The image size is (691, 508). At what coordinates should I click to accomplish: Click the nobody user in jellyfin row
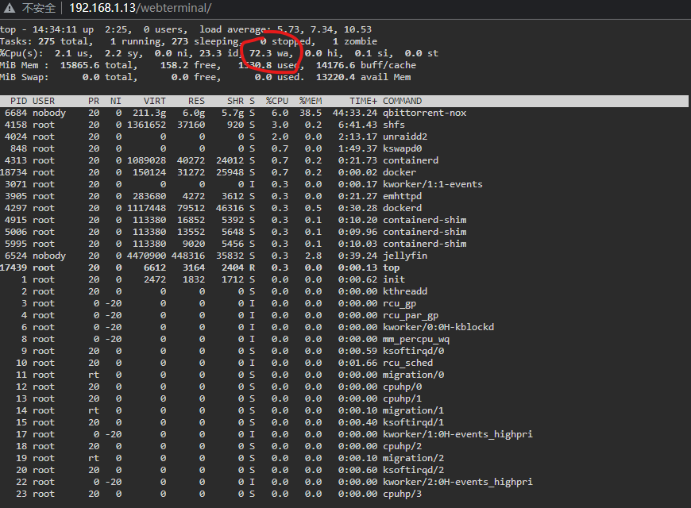point(49,256)
